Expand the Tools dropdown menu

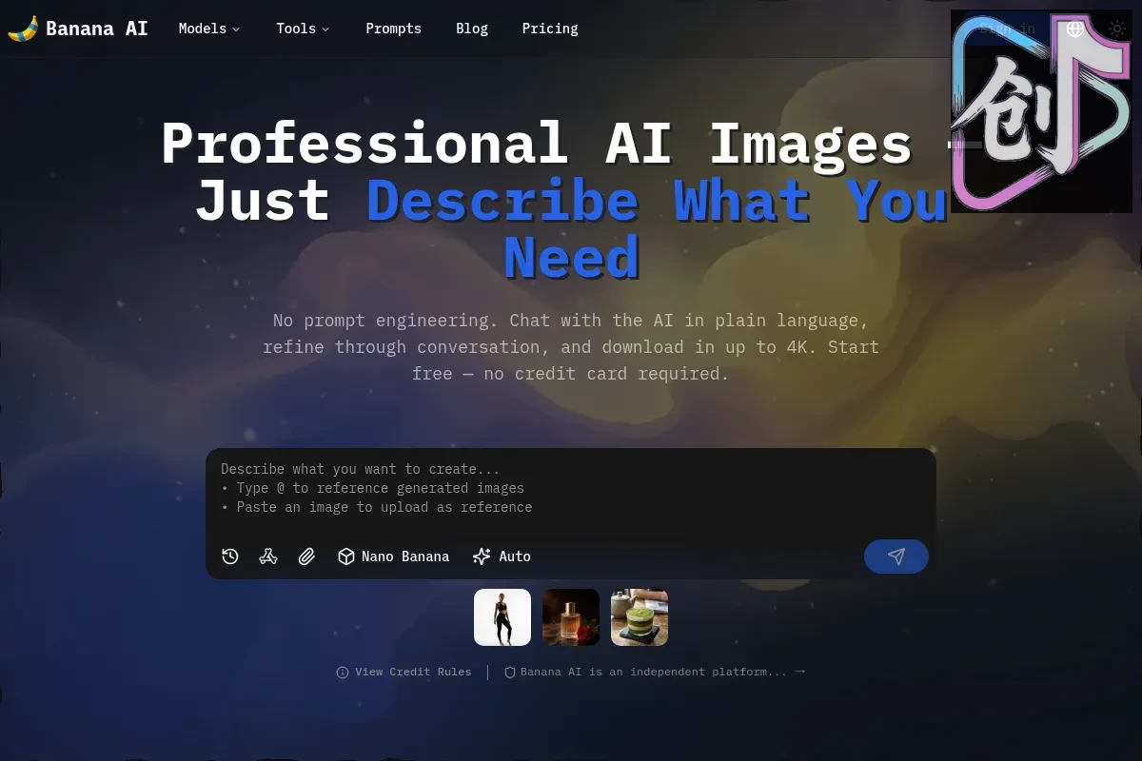pos(303,29)
